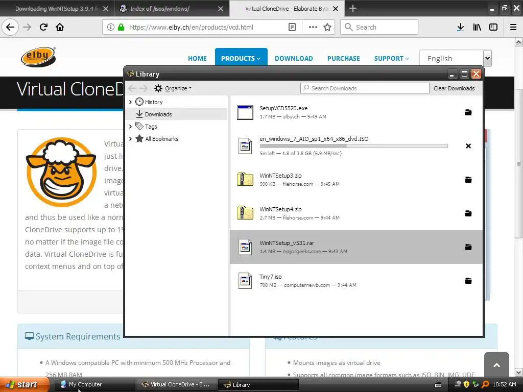The width and height of the screenshot is (523, 392).
Task: Select WinNTSetup3.zip file name
Action: click(x=280, y=176)
